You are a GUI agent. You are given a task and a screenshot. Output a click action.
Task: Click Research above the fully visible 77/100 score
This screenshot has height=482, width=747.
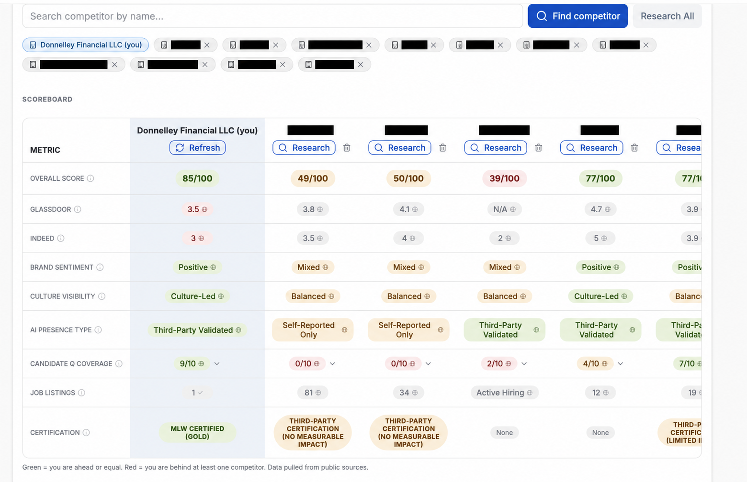pos(592,148)
